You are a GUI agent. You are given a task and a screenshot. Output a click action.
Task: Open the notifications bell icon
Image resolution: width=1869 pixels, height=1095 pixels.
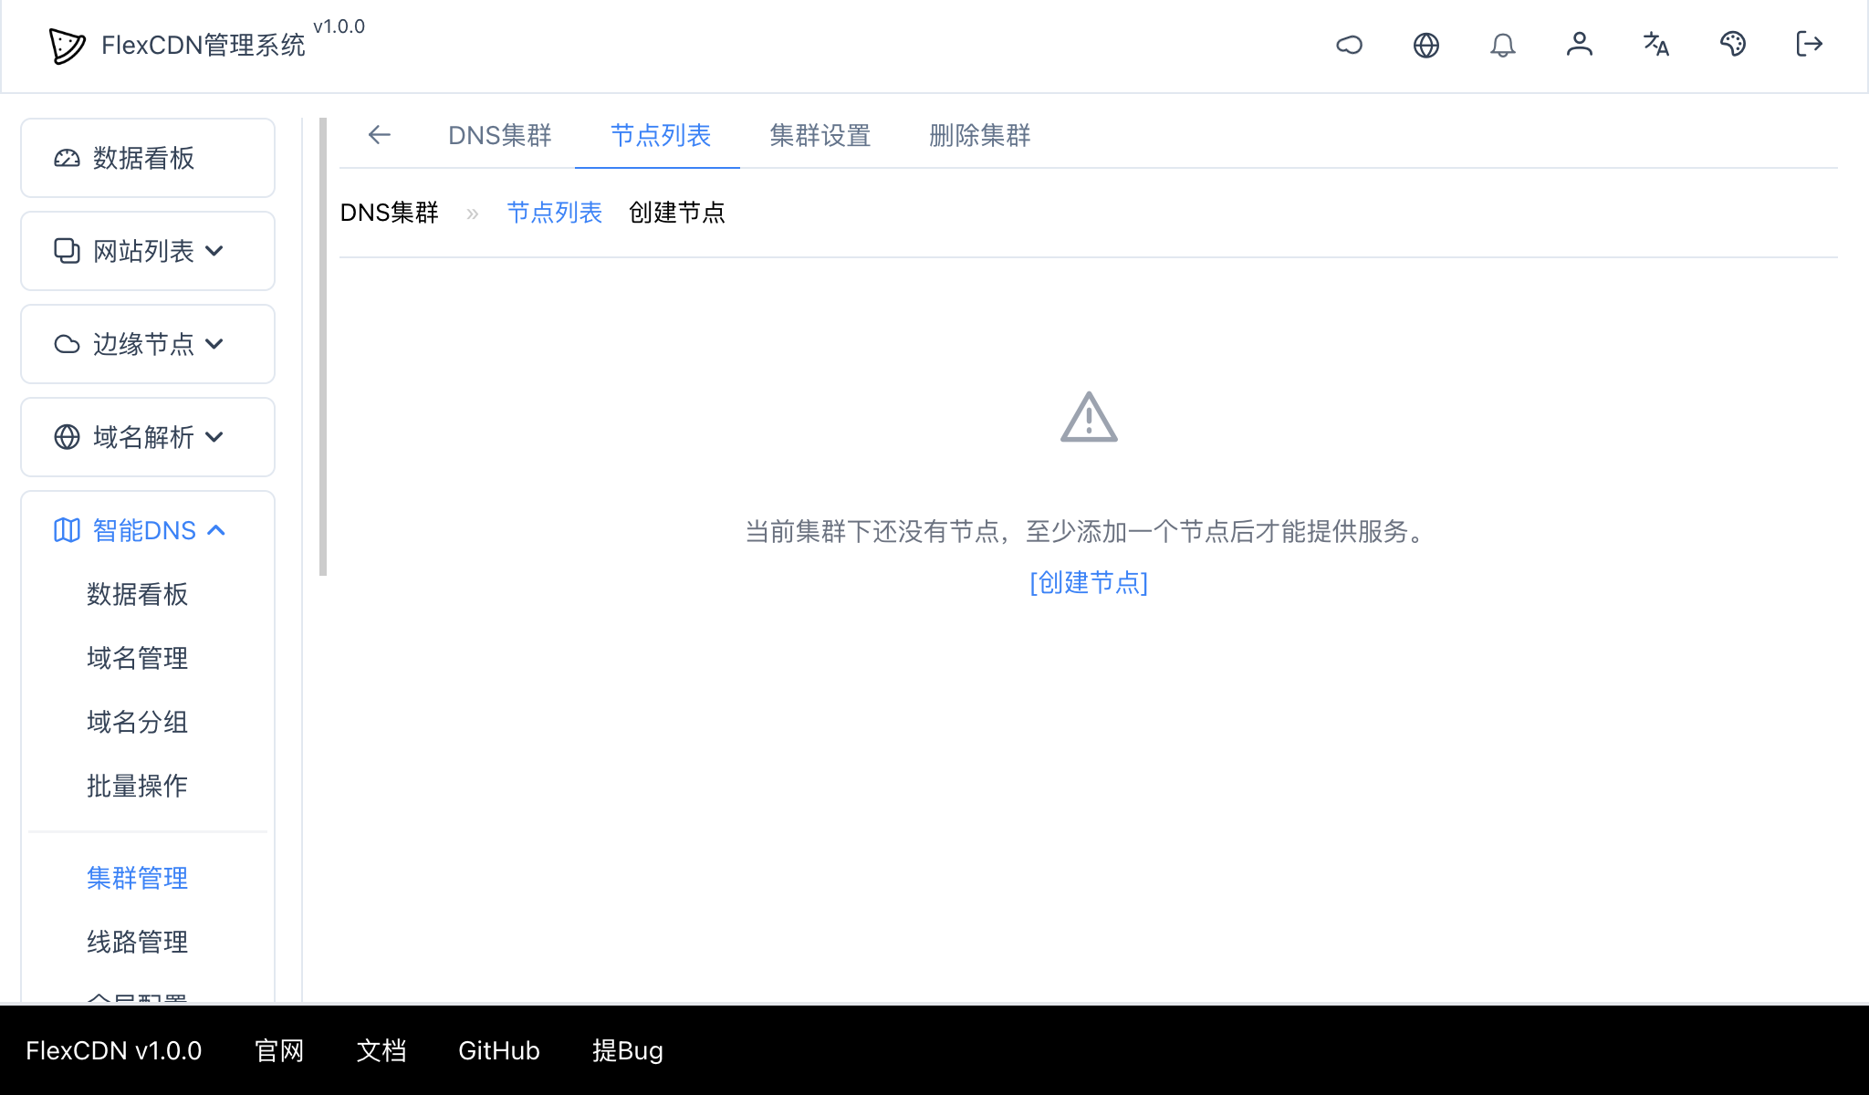pyautogui.click(x=1503, y=45)
